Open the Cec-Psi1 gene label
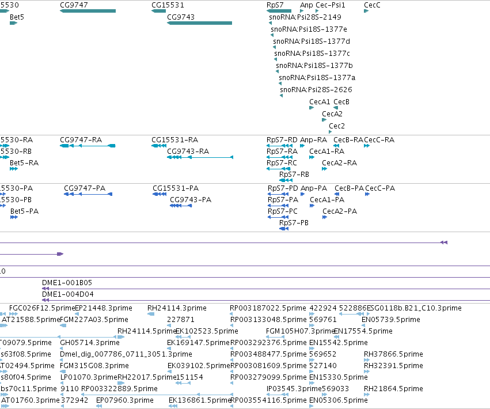 [x=331, y=5]
